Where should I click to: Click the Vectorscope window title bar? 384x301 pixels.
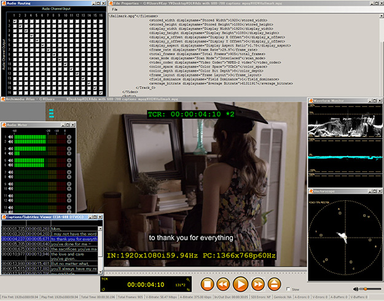(x=344, y=192)
